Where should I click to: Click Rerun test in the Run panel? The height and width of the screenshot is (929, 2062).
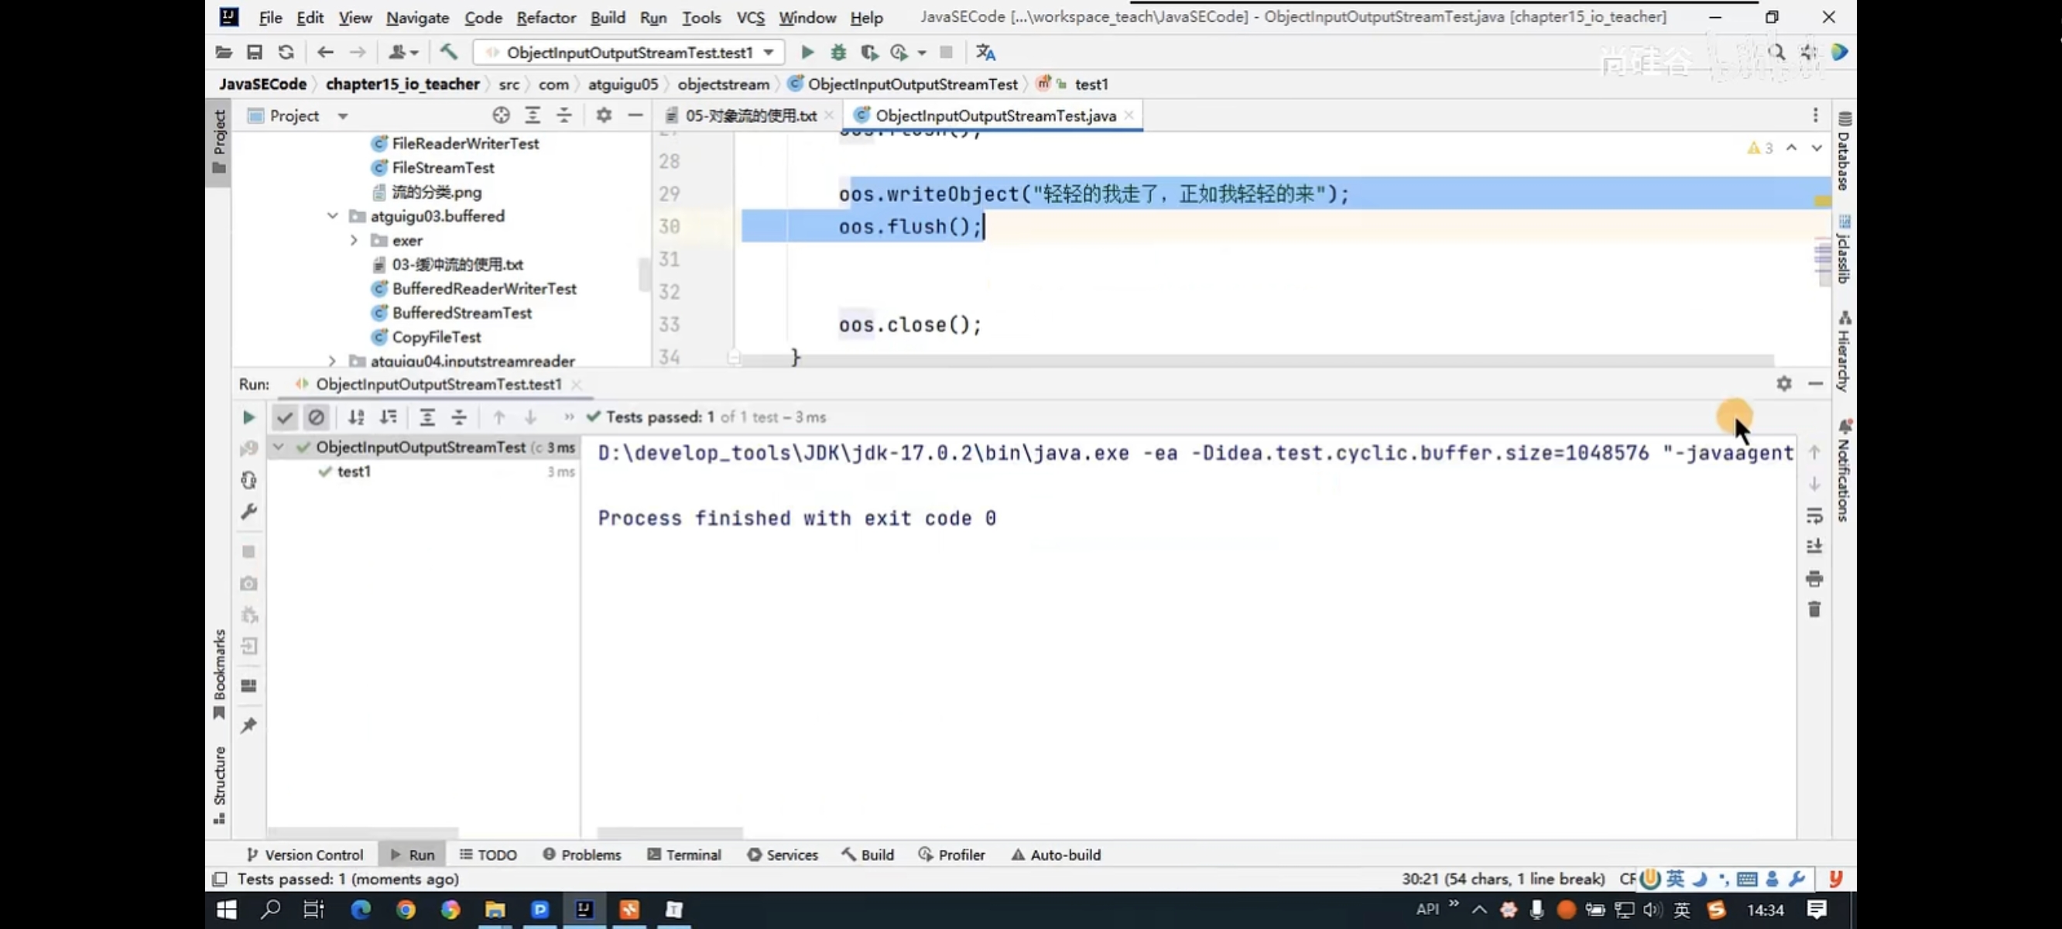tap(248, 417)
